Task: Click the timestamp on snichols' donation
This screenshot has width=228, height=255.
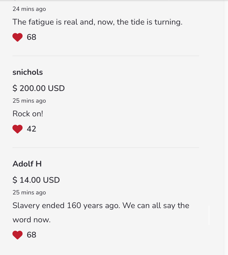Action: (x=29, y=101)
